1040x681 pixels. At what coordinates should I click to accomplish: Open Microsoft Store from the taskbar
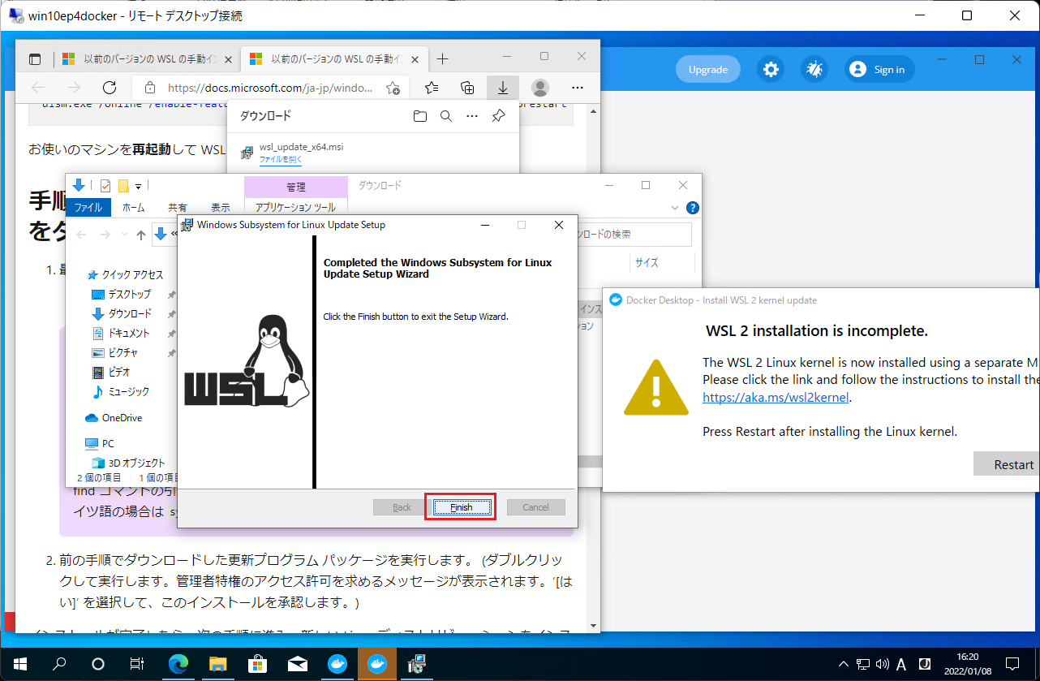pyautogui.click(x=257, y=665)
